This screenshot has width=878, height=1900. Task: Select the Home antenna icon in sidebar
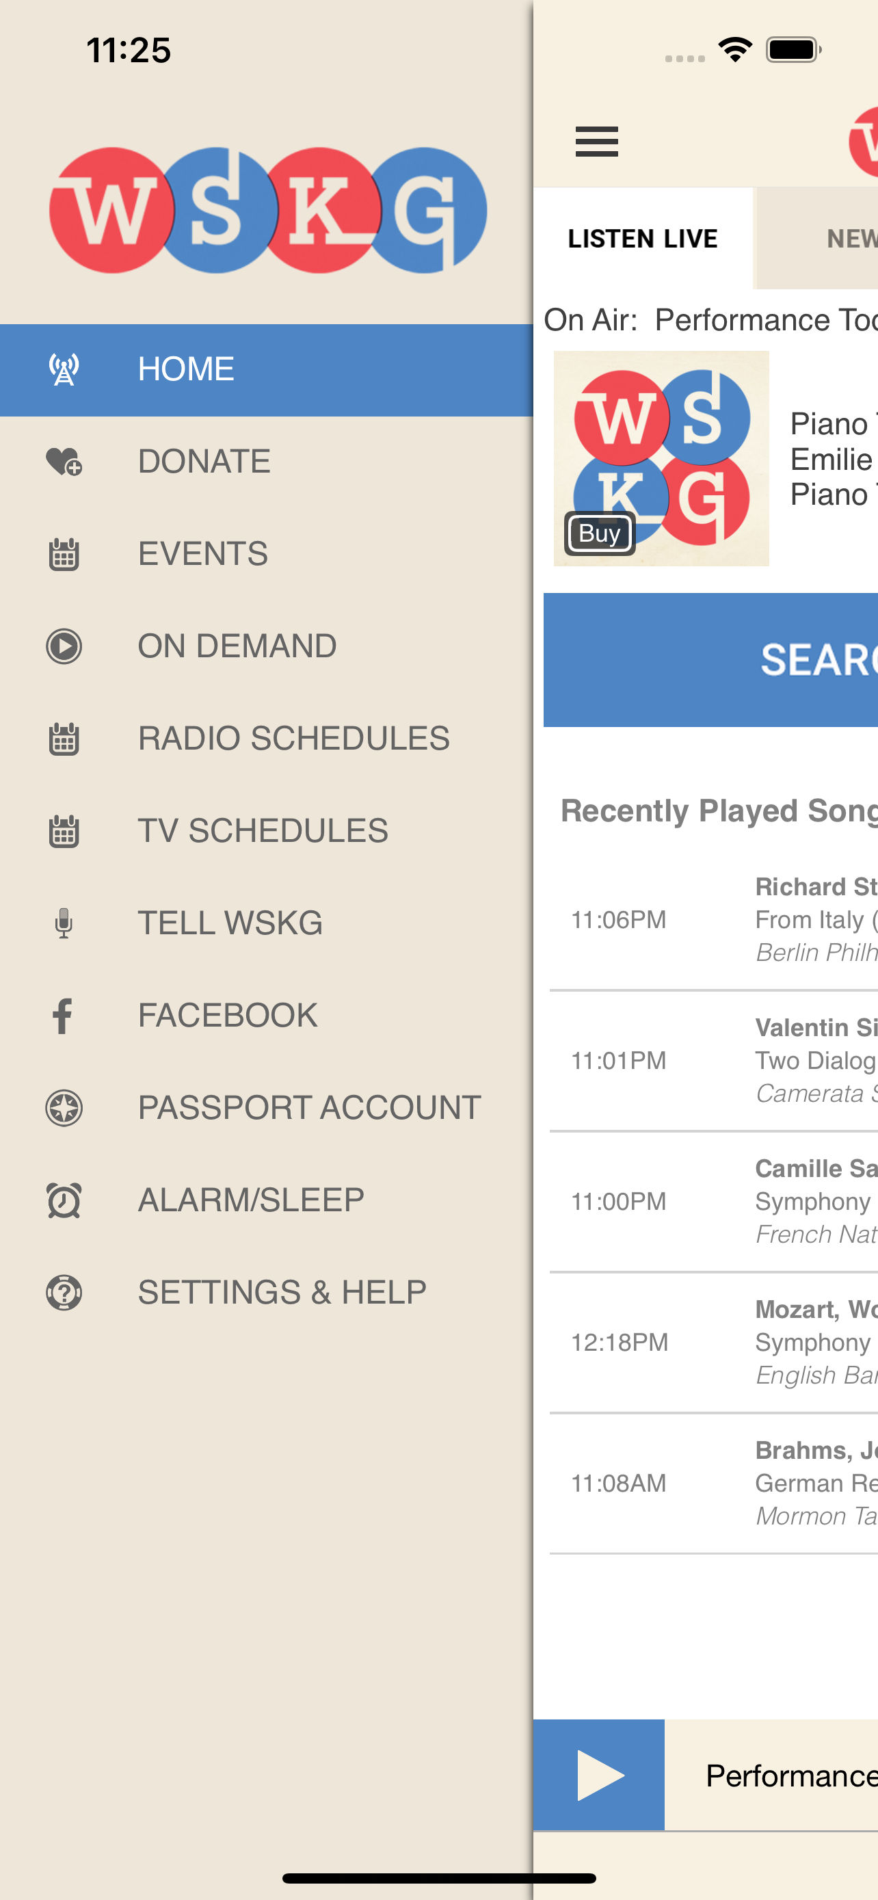click(x=64, y=369)
